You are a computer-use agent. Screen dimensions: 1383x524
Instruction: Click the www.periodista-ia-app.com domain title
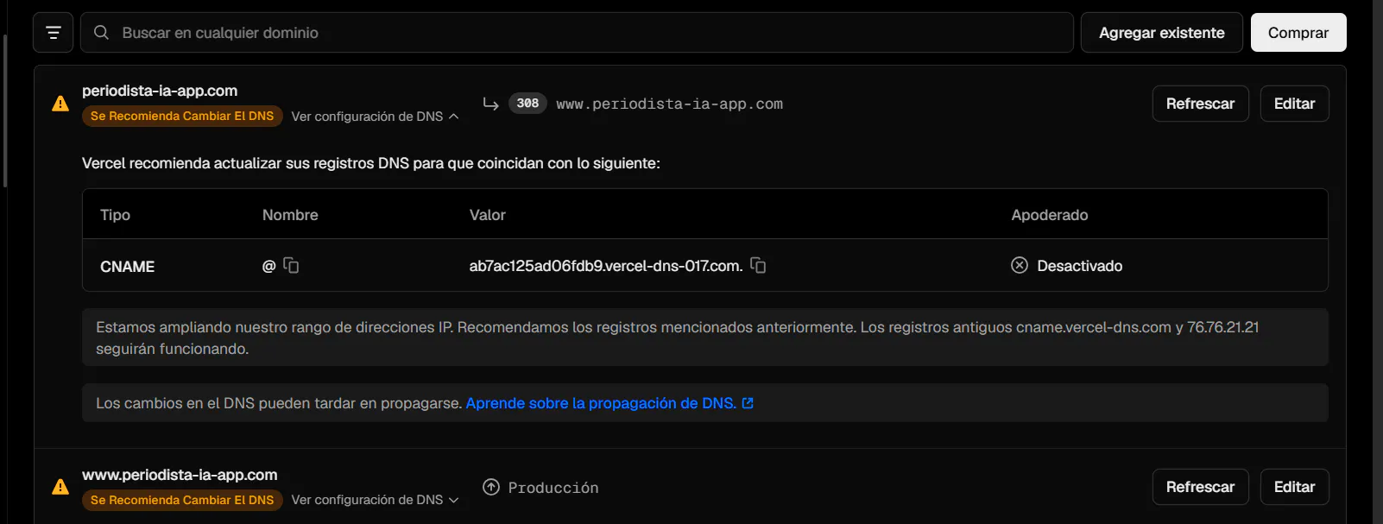click(180, 475)
